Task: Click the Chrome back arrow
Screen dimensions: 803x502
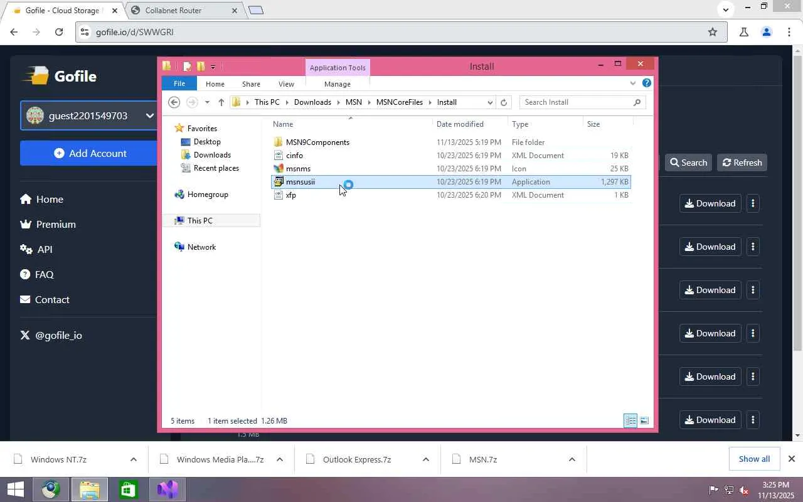Action: click(14, 32)
